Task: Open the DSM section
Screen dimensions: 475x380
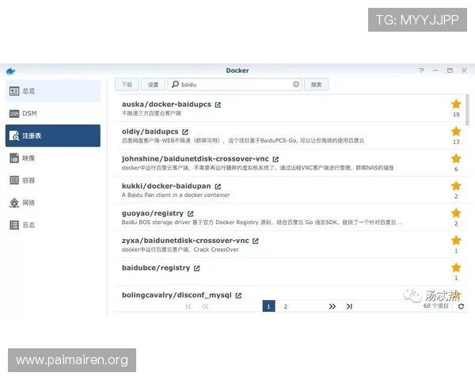Action: (x=53, y=113)
